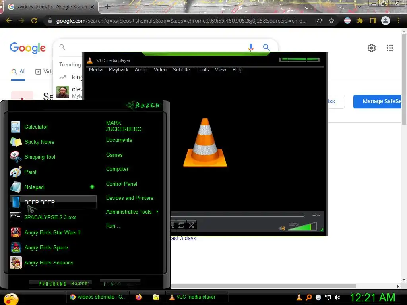Open the VLC Video menu

pos(160,70)
